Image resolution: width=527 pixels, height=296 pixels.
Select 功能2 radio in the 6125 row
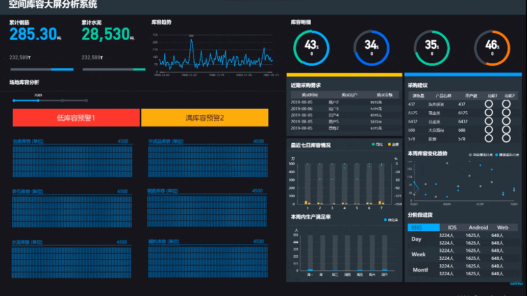[506, 113]
